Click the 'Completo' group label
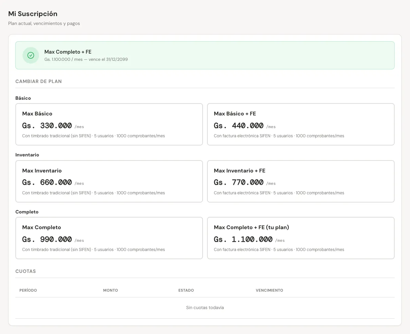The width and height of the screenshot is (410, 334). pos(27,212)
